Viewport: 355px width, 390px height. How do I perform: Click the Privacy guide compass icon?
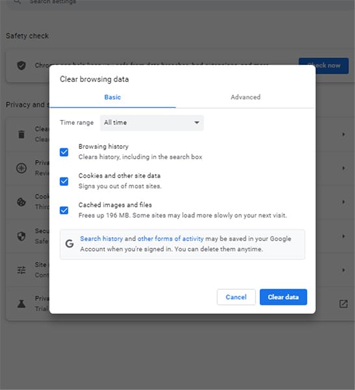[x=21, y=168]
